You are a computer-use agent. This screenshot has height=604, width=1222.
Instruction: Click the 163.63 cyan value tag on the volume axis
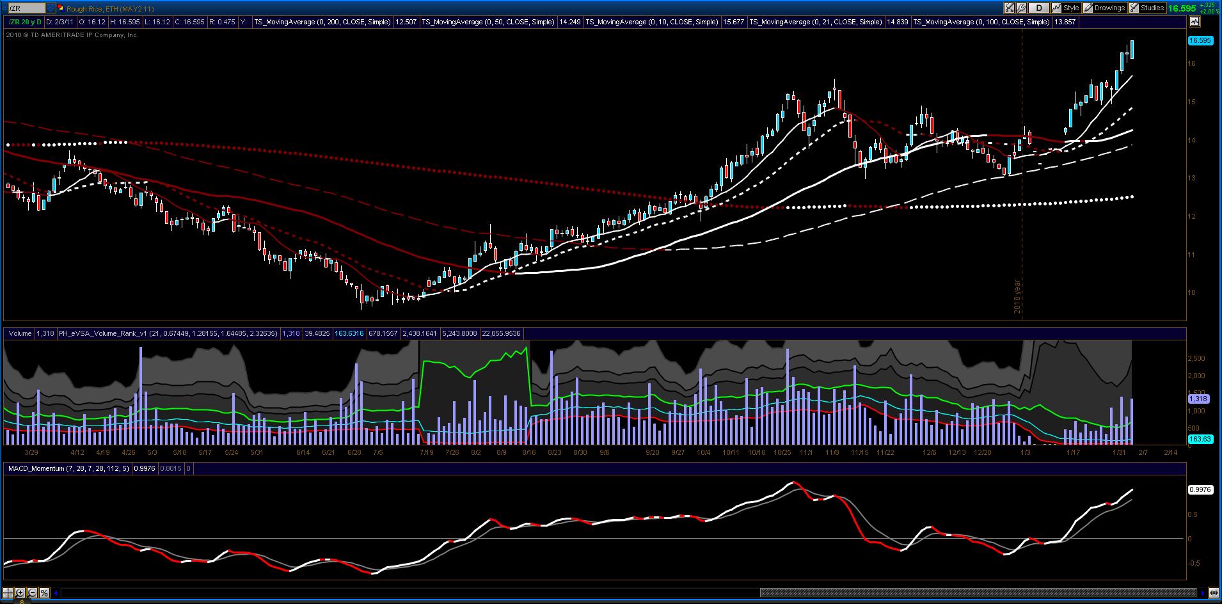(1200, 439)
